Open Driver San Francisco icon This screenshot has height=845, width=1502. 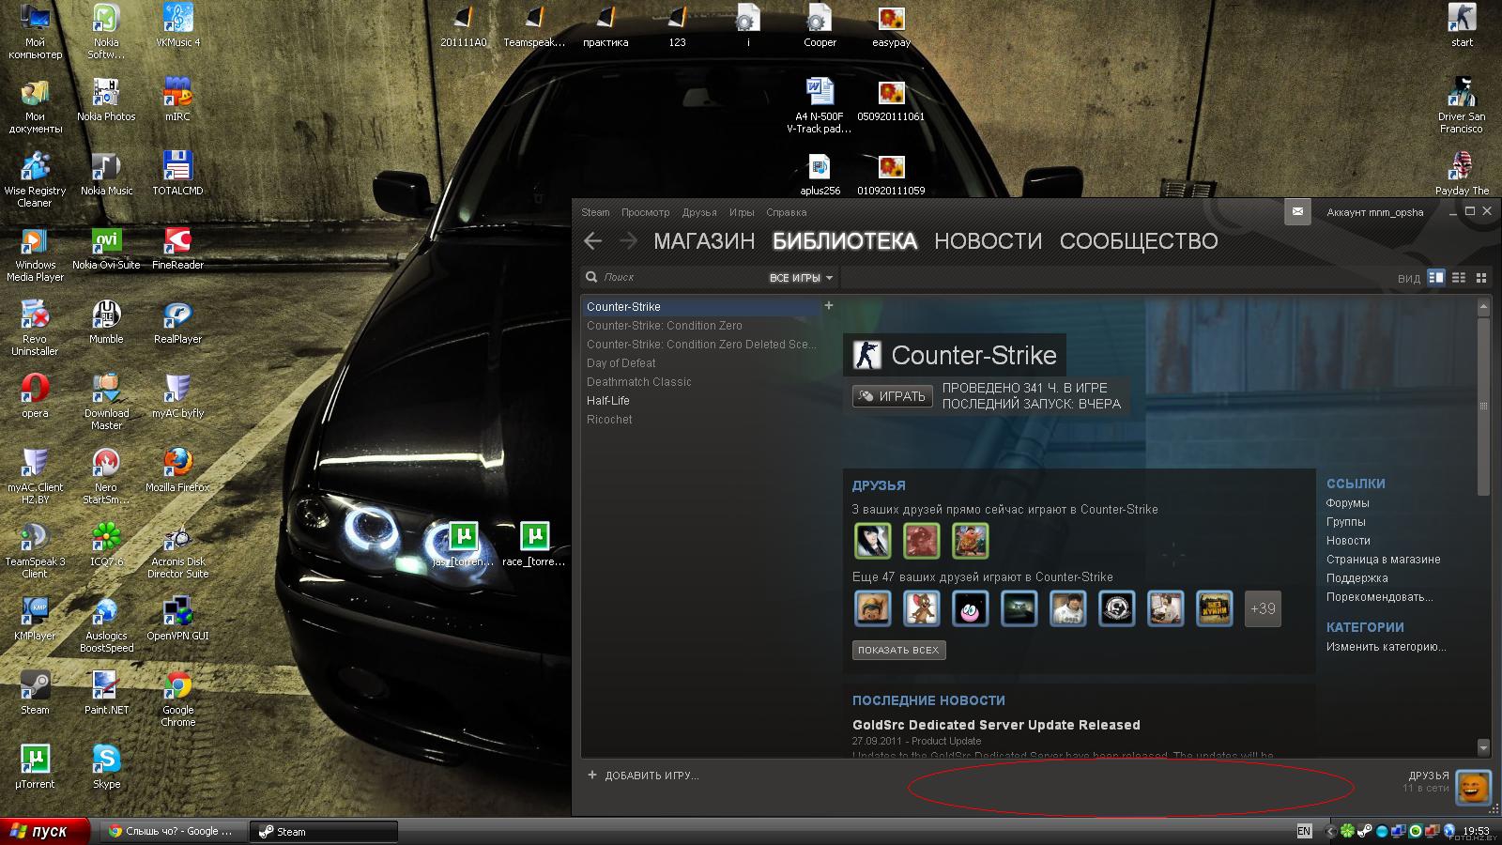coord(1462,105)
